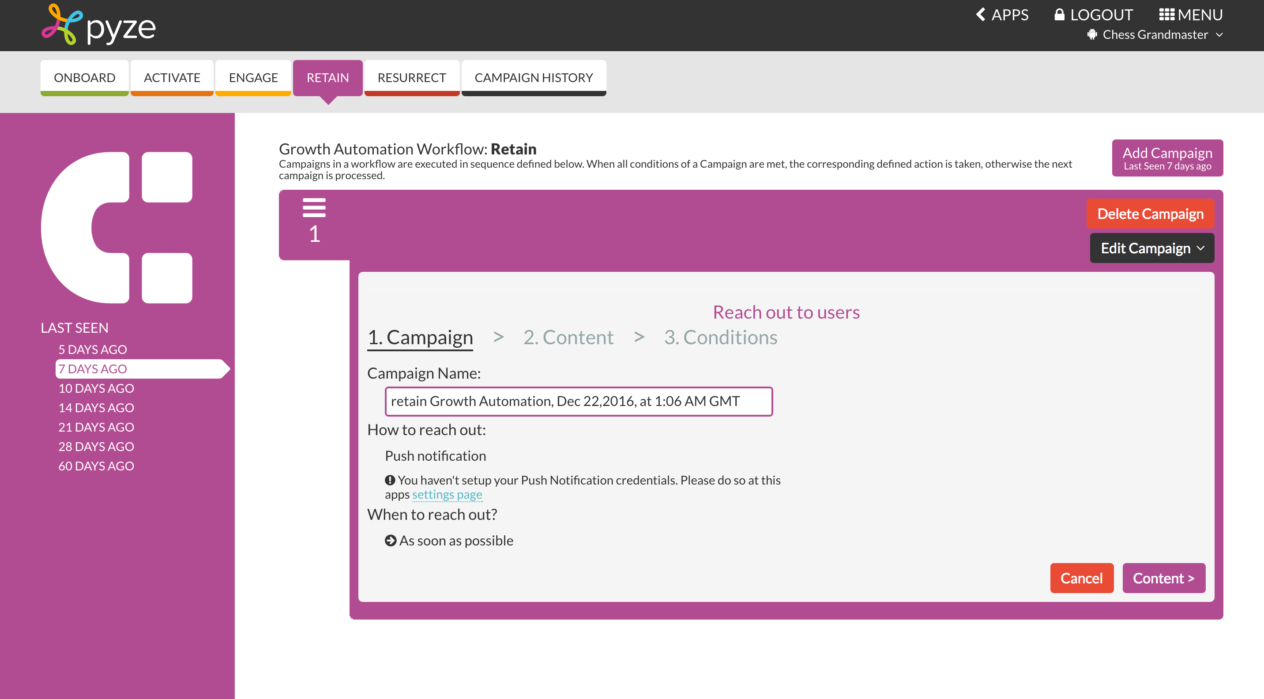Click the Content > next button
The image size is (1264, 699).
coord(1163,578)
